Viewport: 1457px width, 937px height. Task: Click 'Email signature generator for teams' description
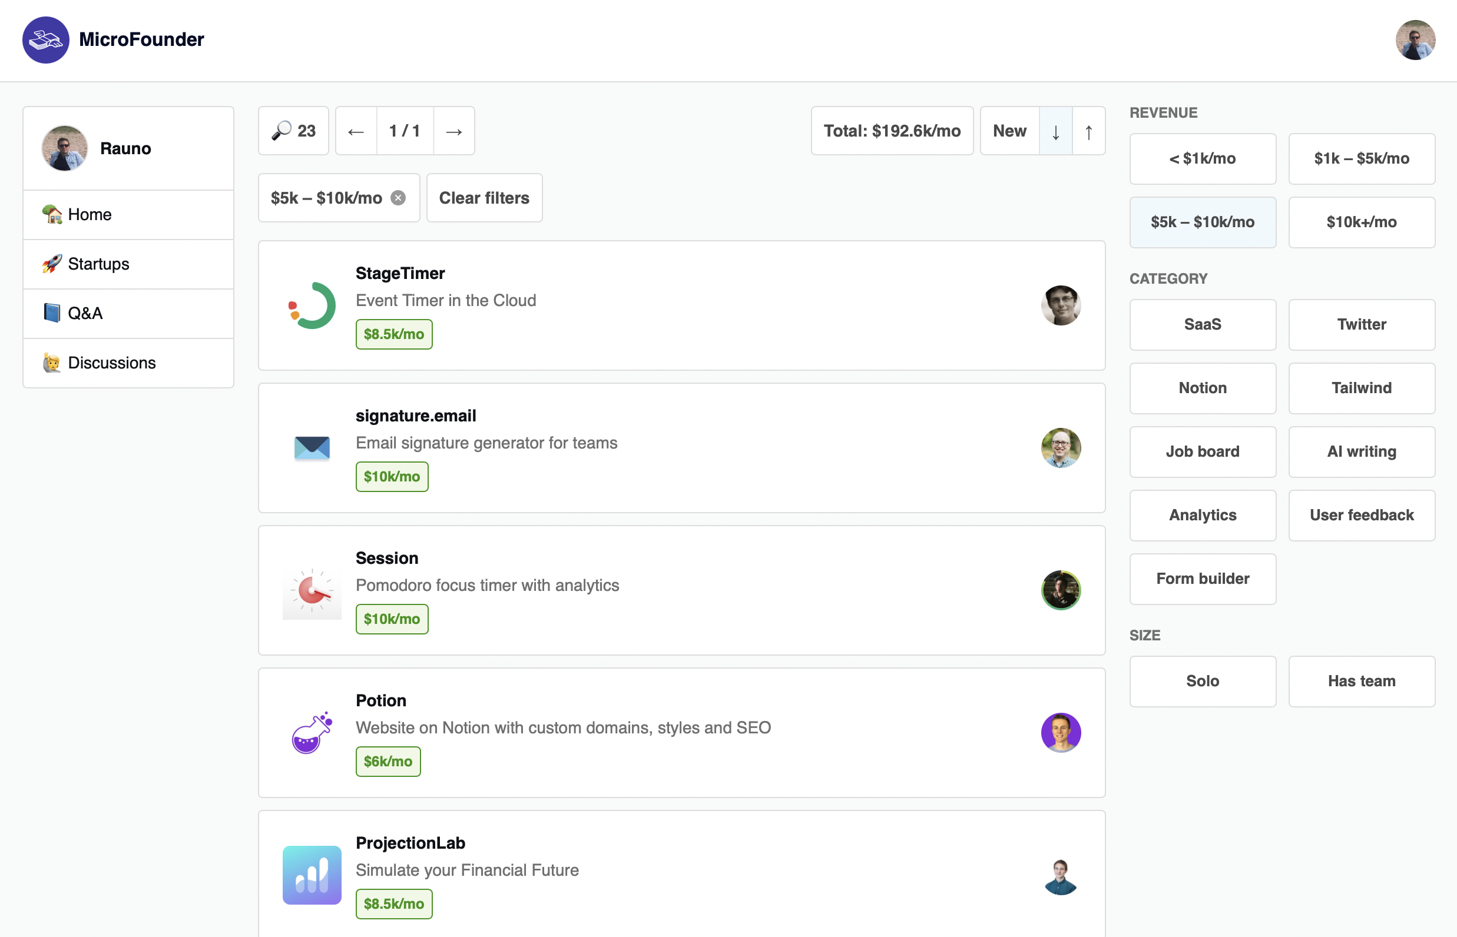click(x=486, y=443)
